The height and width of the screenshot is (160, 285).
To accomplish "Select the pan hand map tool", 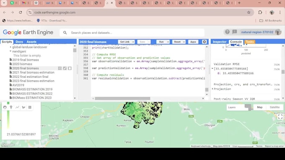I will 5,107.
